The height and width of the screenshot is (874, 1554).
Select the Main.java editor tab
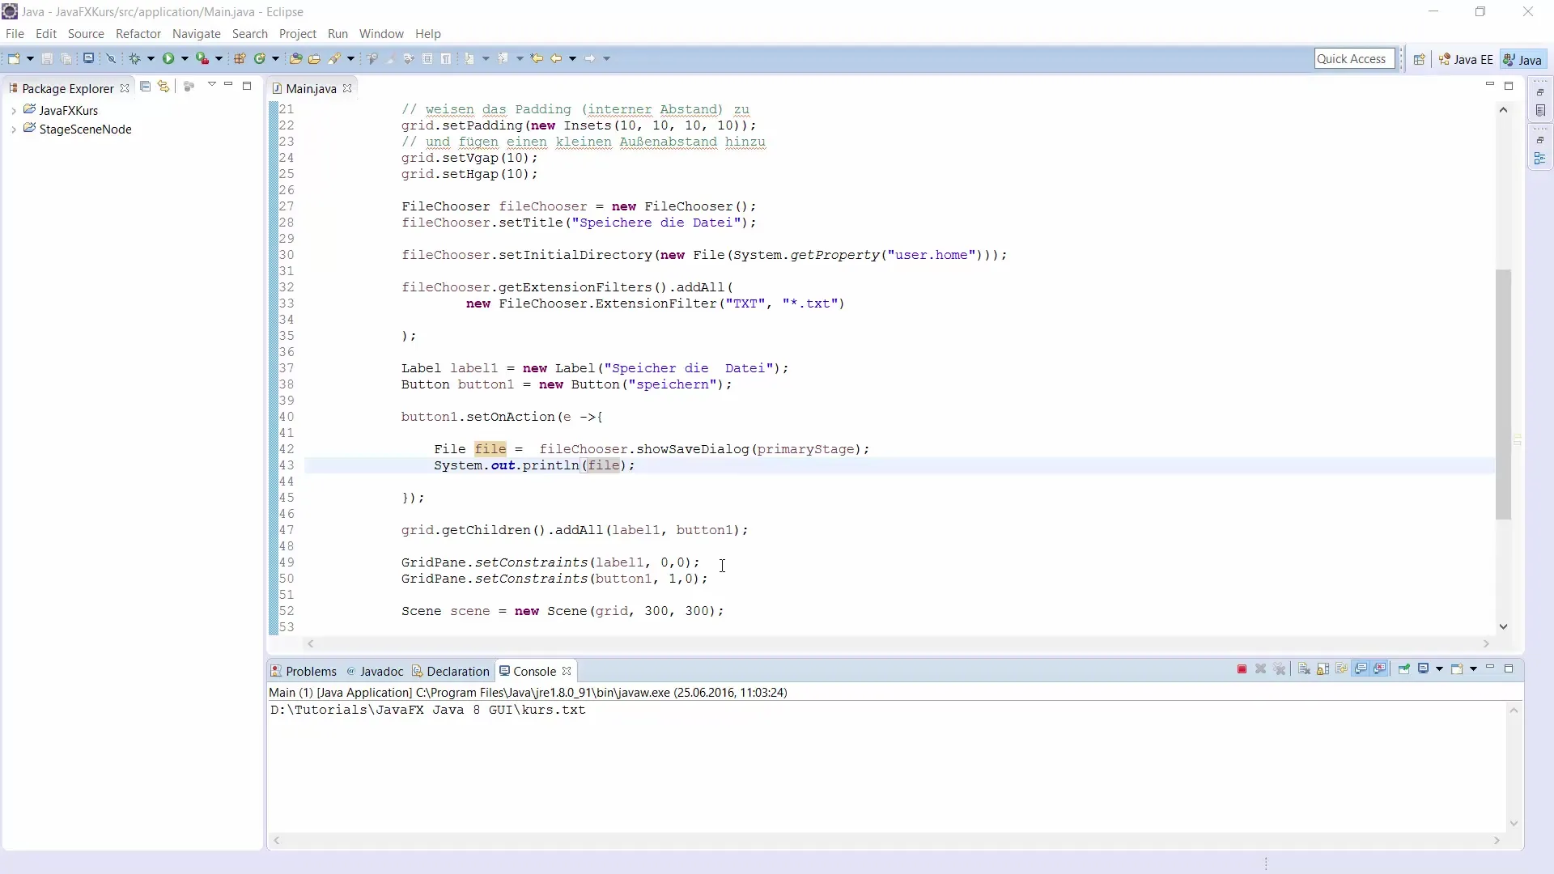point(311,88)
